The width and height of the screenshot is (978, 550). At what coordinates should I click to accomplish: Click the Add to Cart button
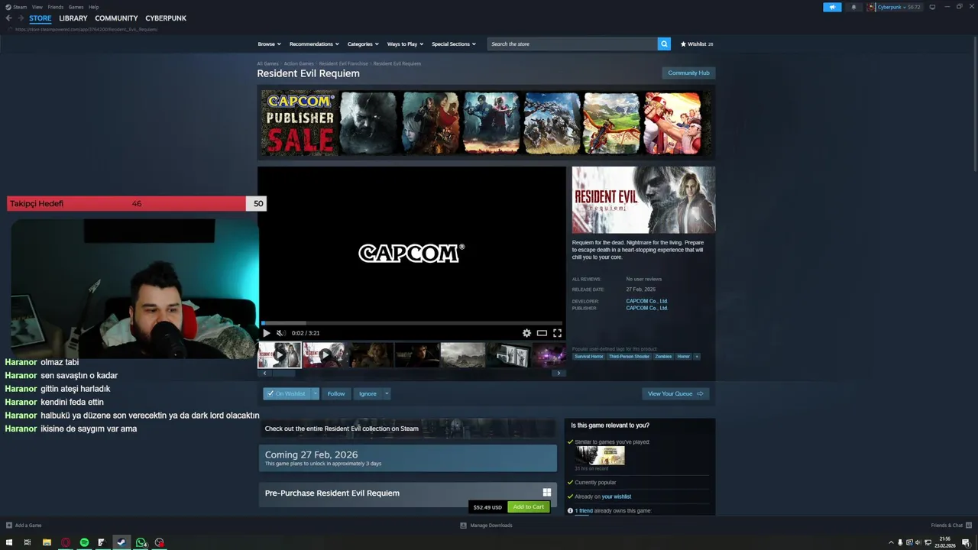pyautogui.click(x=529, y=506)
